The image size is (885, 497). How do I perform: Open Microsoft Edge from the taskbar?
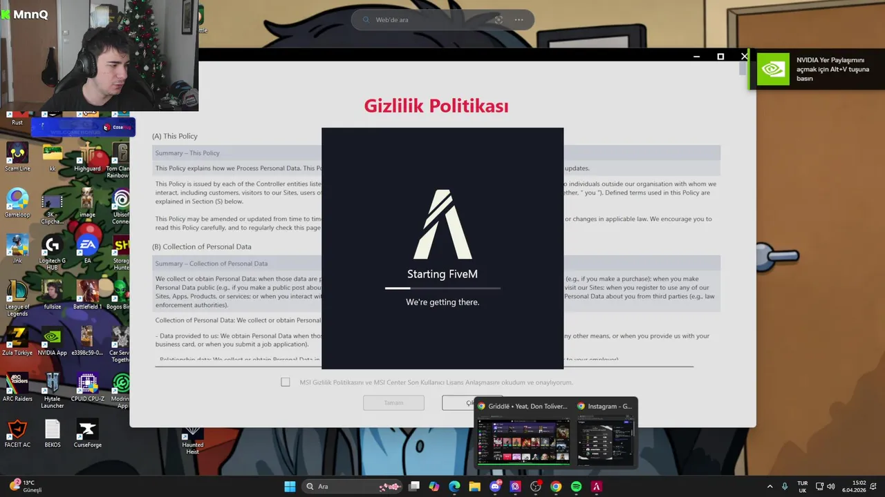coord(454,487)
